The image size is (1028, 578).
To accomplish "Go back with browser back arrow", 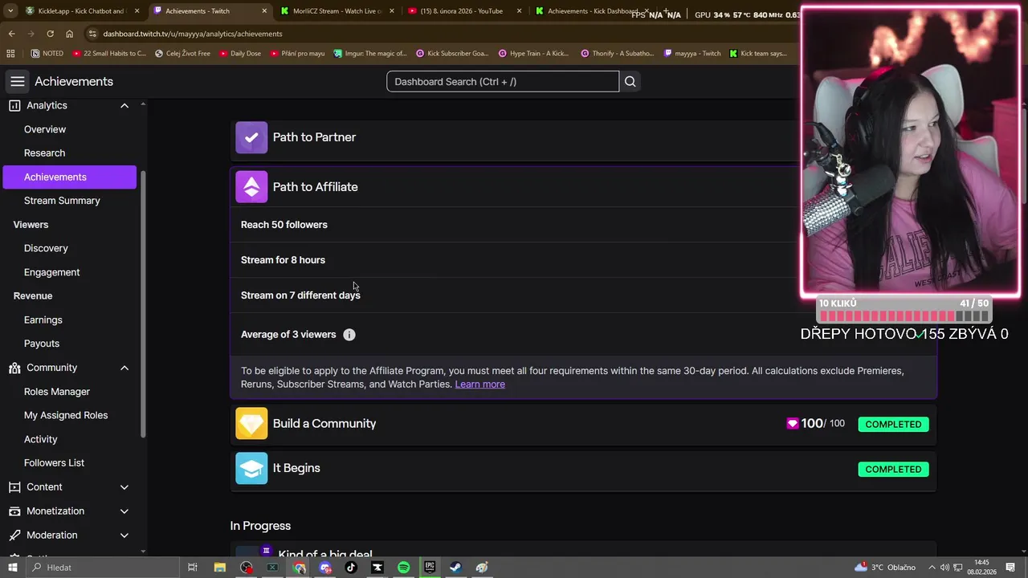I will (x=11, y=34).
